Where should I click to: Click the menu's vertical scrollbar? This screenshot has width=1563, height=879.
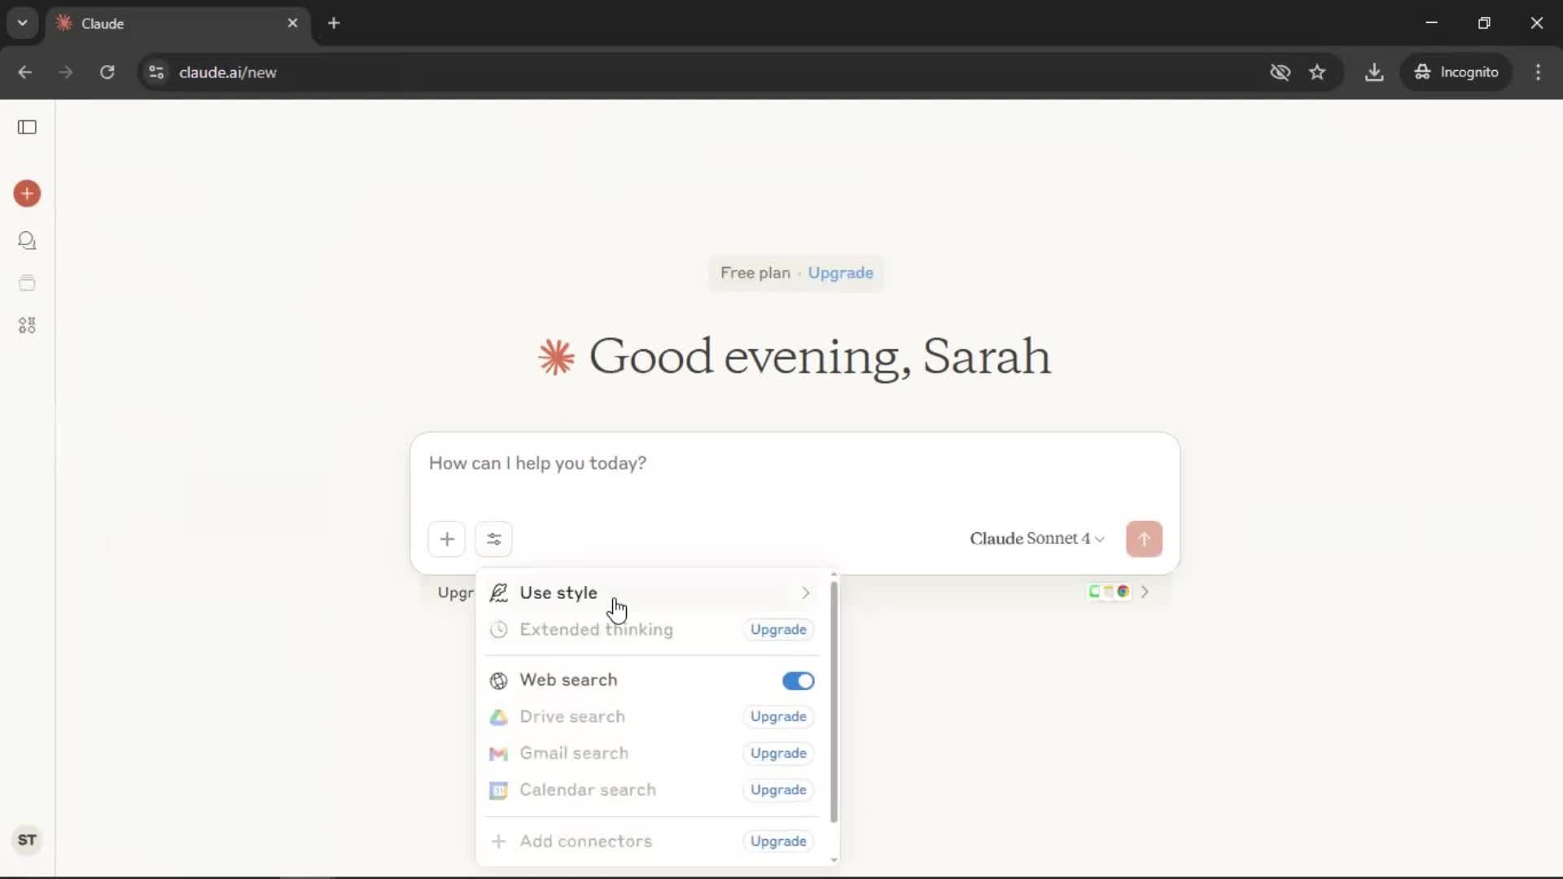click(834, 702)
